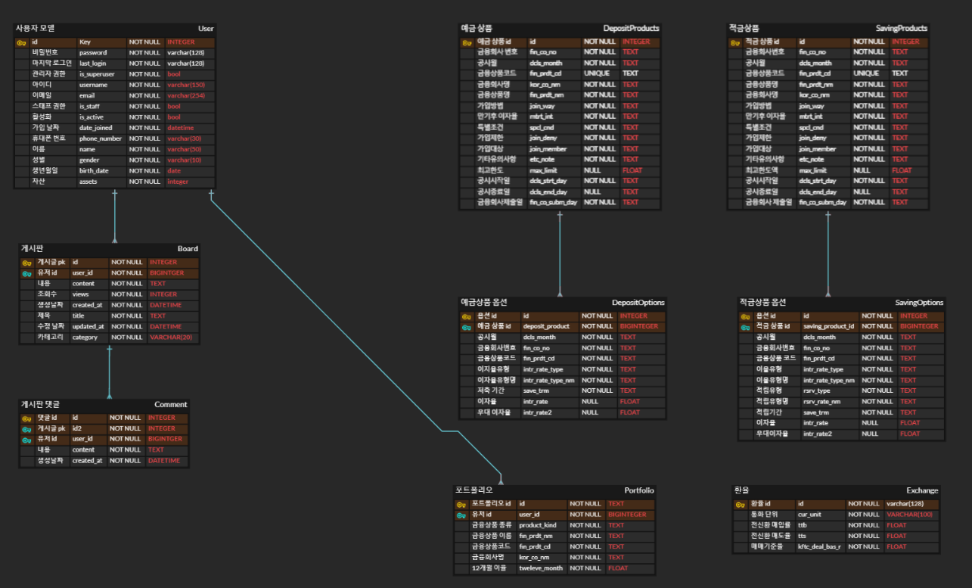Select the Comment table name header
Screen dimensions: 972x588
pos(171,405)
